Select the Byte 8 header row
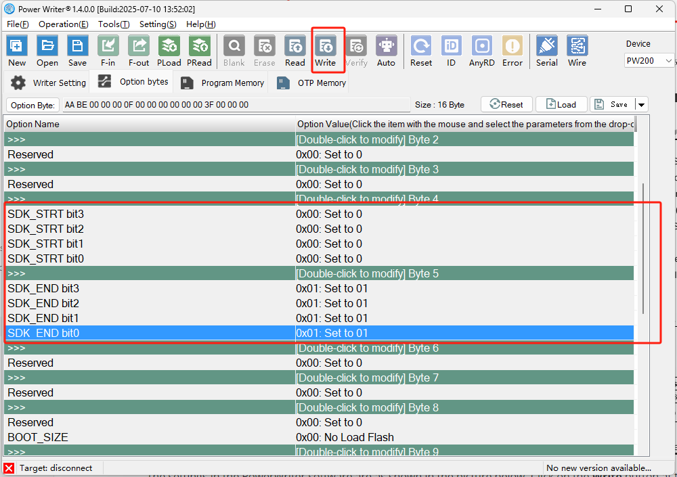The width and height of the screenshot is (677, 477). [319, 407]
